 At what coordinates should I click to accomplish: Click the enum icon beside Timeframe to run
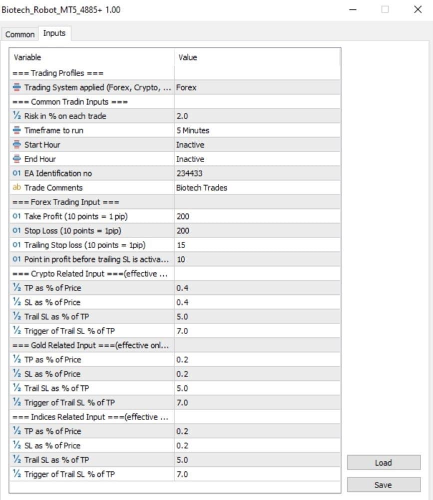click(x=16, y=130)
